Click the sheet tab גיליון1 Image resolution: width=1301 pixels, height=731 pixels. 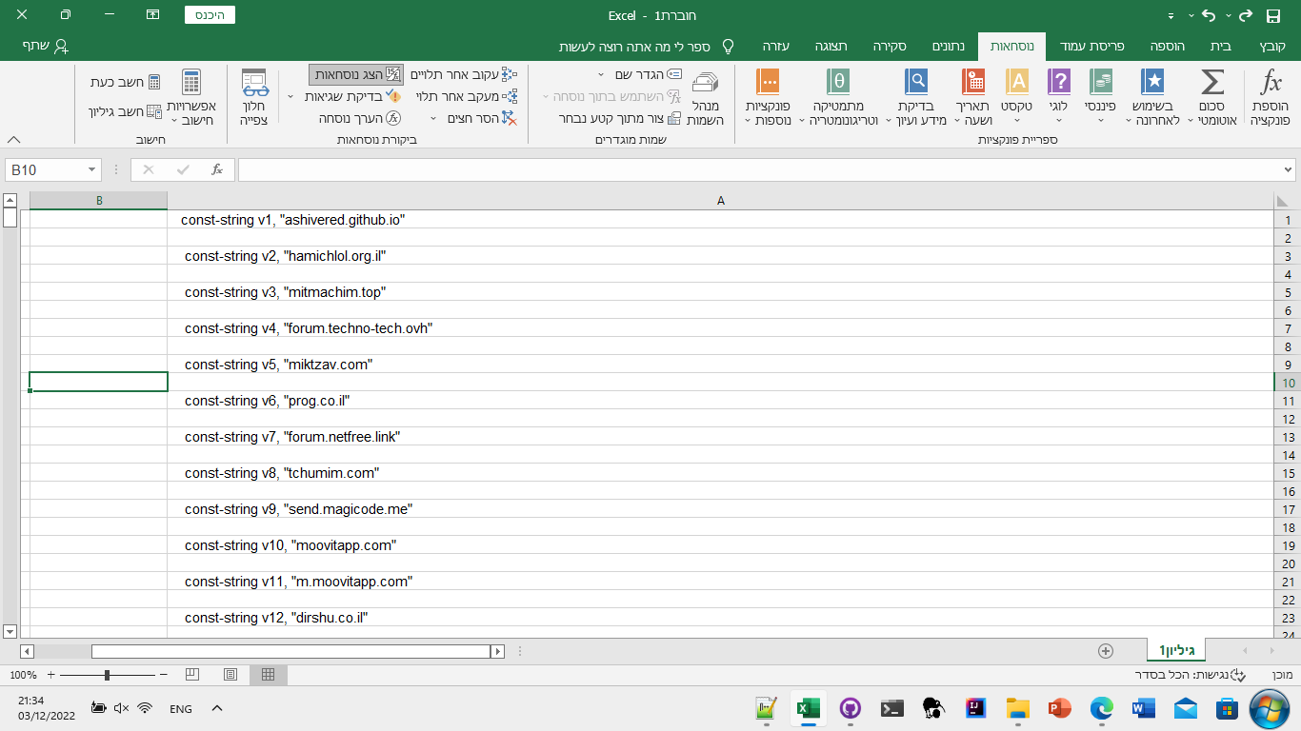pos(1176,650)
